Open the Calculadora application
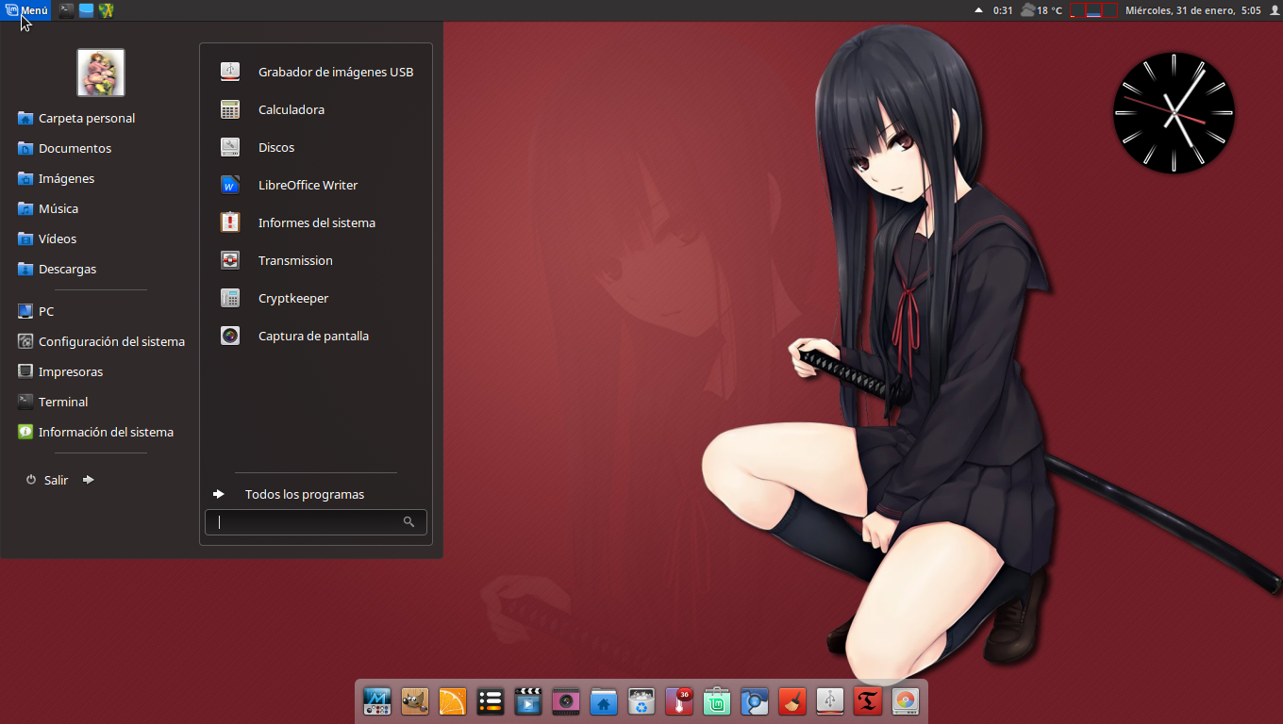This screenshot has height=724, width=1283. (316, 109)
